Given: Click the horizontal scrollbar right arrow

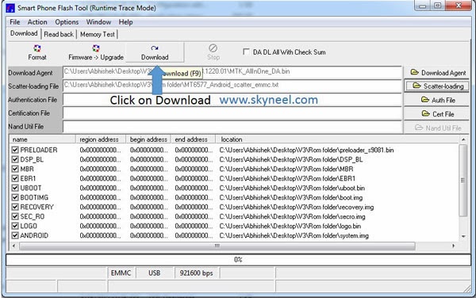Looking at the screenshot, I should [x=454, y=246].
